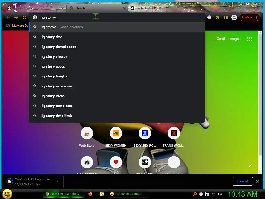The image size is (265, 199).
Task: Click the address bar containing 'ig storyy'
Action: click(117, 17)
